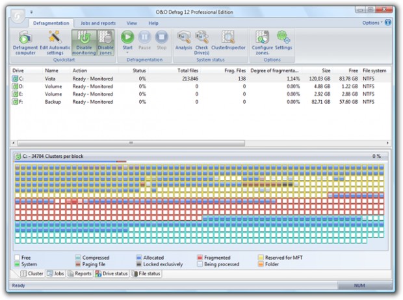This screenshot has height=300, width=403.
Task: Click the Reserved for MFT legend swatch
Action: pyautogui.click(x=261, y=257)
